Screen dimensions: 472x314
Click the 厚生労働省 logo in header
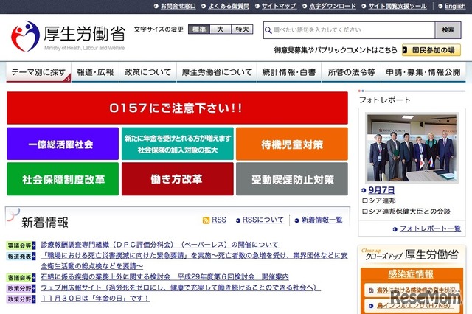66,34
